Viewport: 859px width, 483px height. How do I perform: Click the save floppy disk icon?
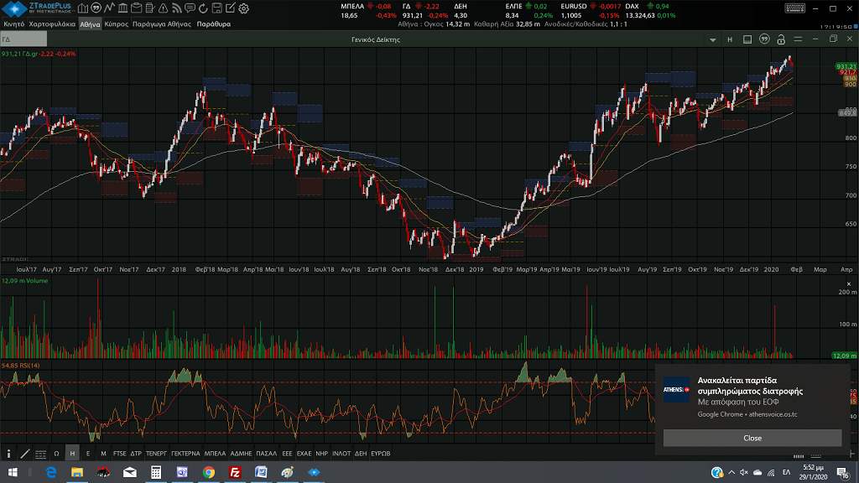(216, 8)
